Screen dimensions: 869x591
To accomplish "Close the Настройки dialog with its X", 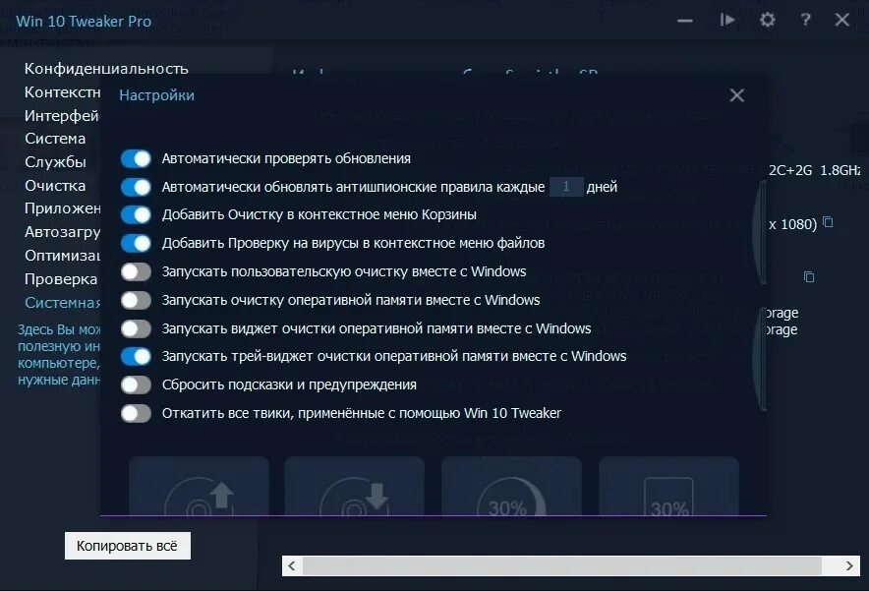I will [736, 95].
